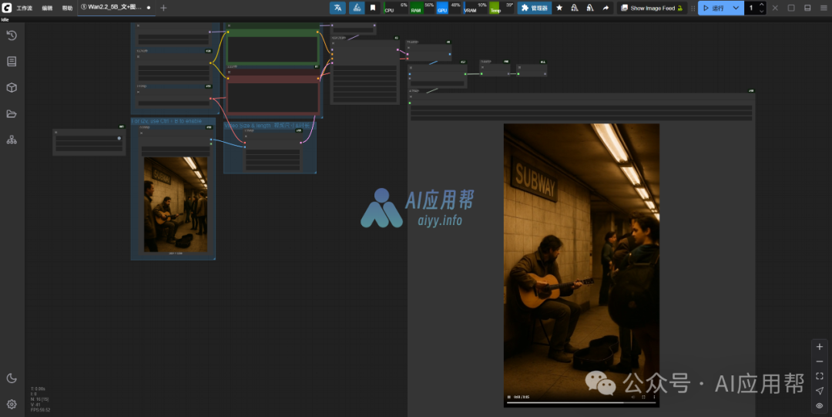
Task: Click Show Image Feed button
Action: [653, 8]
